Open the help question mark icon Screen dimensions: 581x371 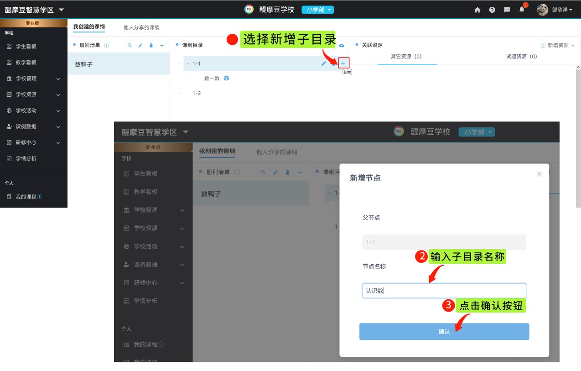tap(492, 10)
